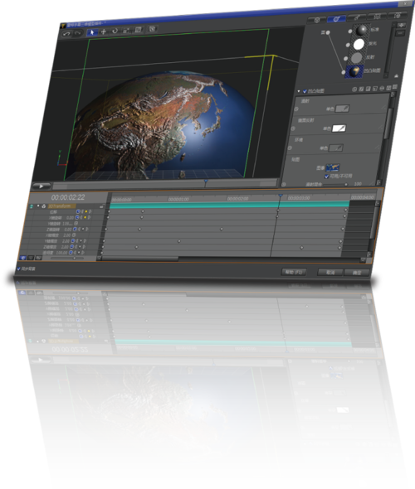Screen dimensions: 415x489
Task: Toggle keyframe clock icon beside diffuse color
Action: point(296,109)
